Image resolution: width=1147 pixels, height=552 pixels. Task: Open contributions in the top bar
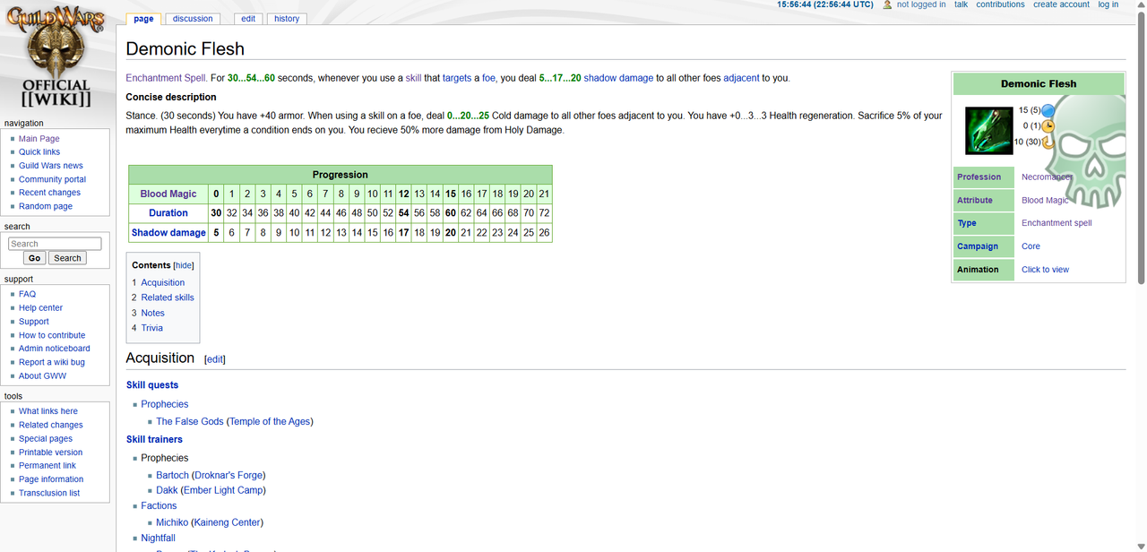click(x=1000, y=4)
